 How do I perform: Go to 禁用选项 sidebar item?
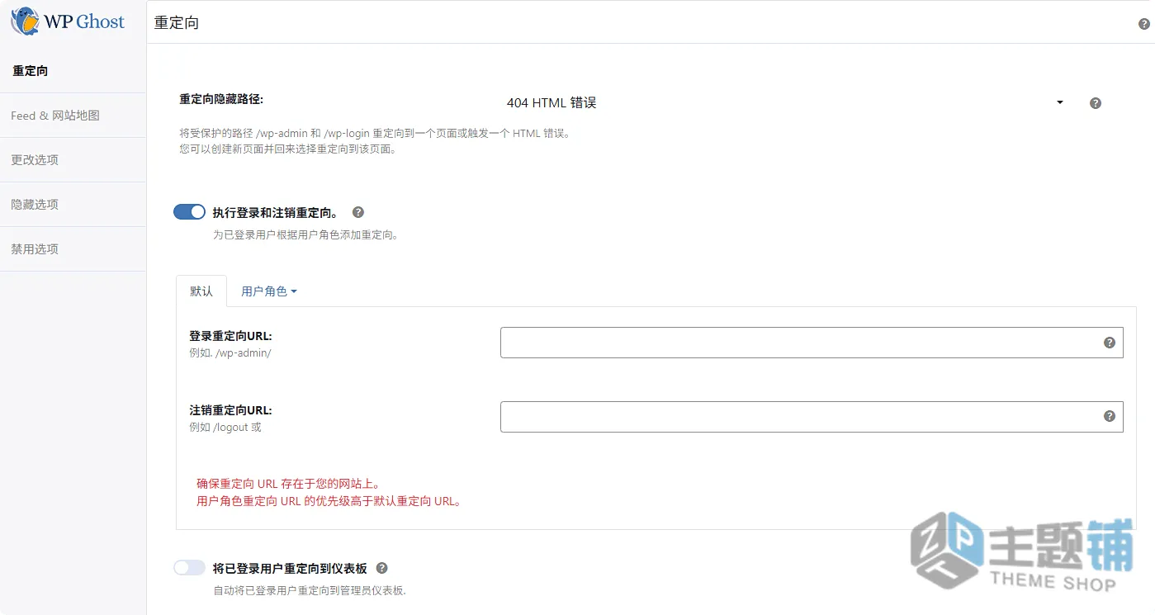73,249
